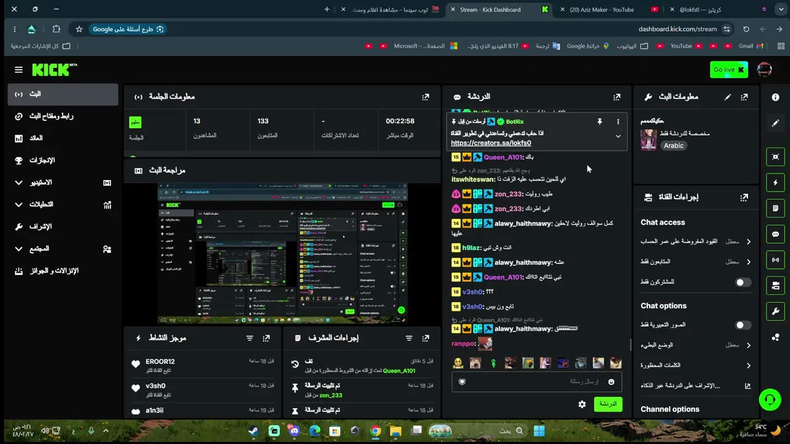Click the stream preview thumbnail
The width and height of the screenshot is (790, 444).
pyautogui.click(x=282, y=253)
